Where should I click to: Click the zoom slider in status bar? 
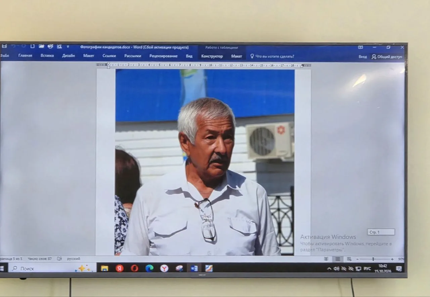coord(374,259)
